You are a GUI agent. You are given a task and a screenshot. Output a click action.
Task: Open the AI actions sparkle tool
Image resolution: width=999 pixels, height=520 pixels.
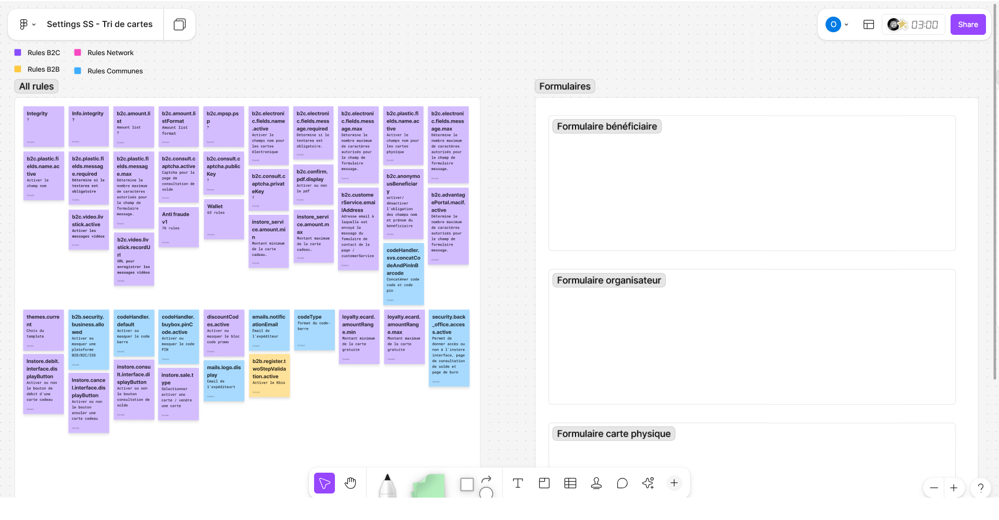[648, 483]
